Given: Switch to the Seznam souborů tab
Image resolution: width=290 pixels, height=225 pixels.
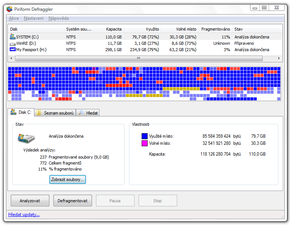Looking at the screenshot, I should 55,113.
